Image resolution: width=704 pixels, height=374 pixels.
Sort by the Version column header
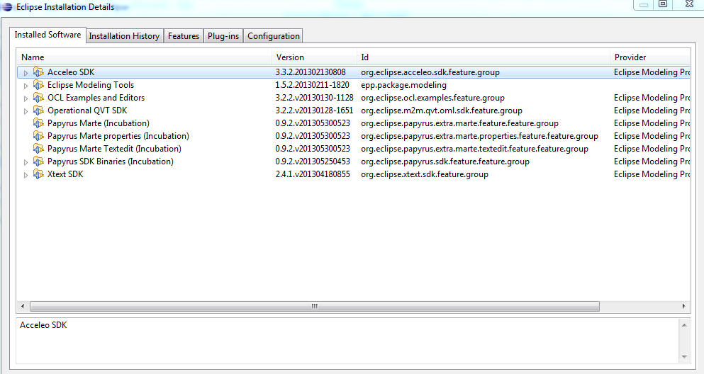tap(314, 57)
